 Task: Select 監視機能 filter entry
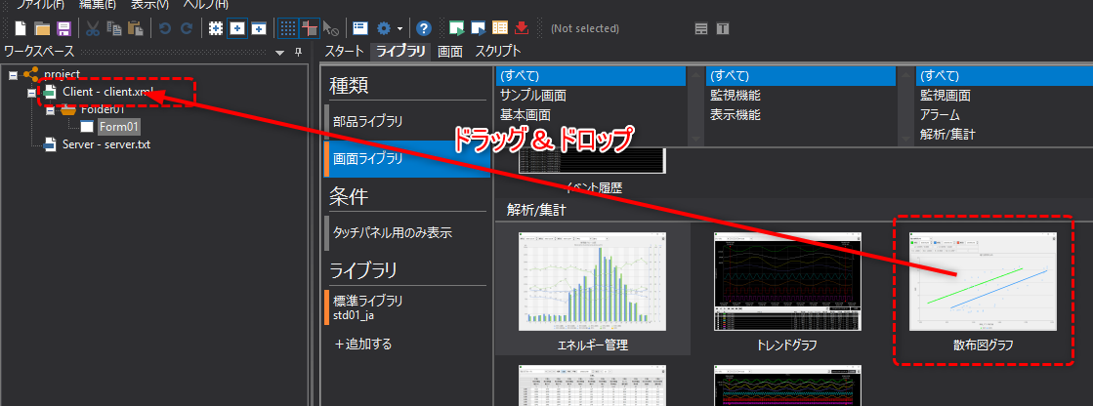tap(735, 96)
